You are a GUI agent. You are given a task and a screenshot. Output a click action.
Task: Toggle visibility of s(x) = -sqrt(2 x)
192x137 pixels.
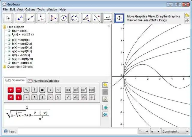(x=9, y=59)
